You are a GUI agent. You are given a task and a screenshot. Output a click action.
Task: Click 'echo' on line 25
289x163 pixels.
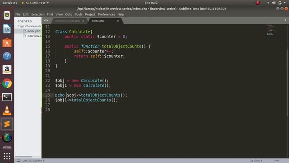[x=60, y=95]
